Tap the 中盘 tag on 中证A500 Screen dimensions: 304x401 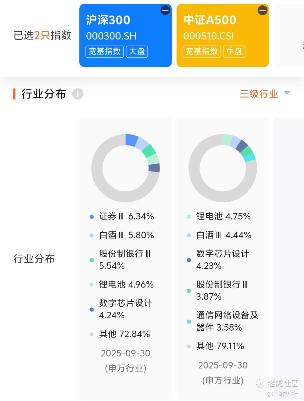click(234, 51)
